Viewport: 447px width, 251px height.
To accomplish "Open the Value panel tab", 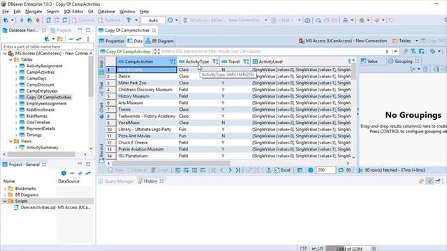I will click(x=369, y=61).
